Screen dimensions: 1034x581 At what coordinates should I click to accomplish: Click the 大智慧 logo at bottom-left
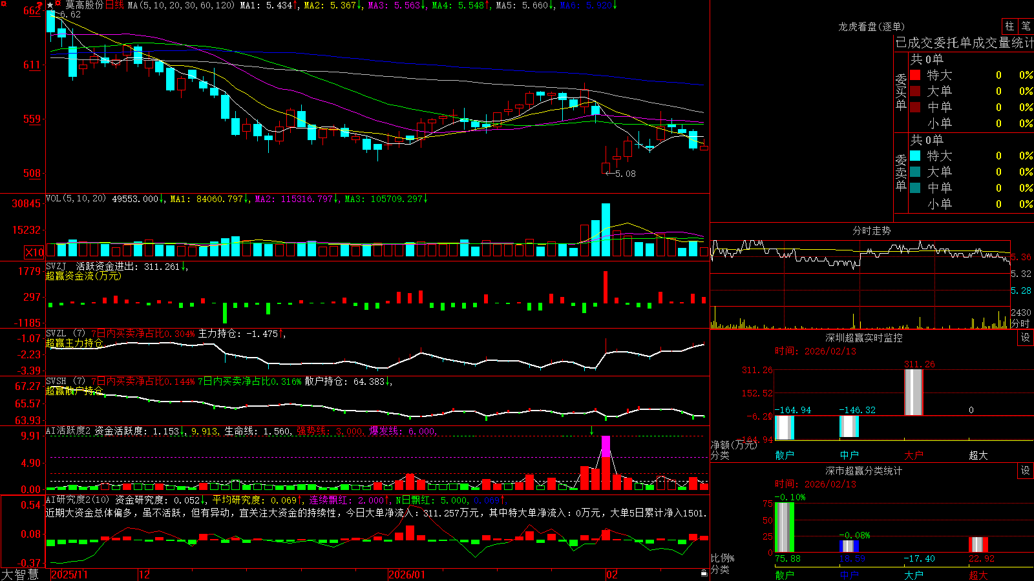coord(20,575)
